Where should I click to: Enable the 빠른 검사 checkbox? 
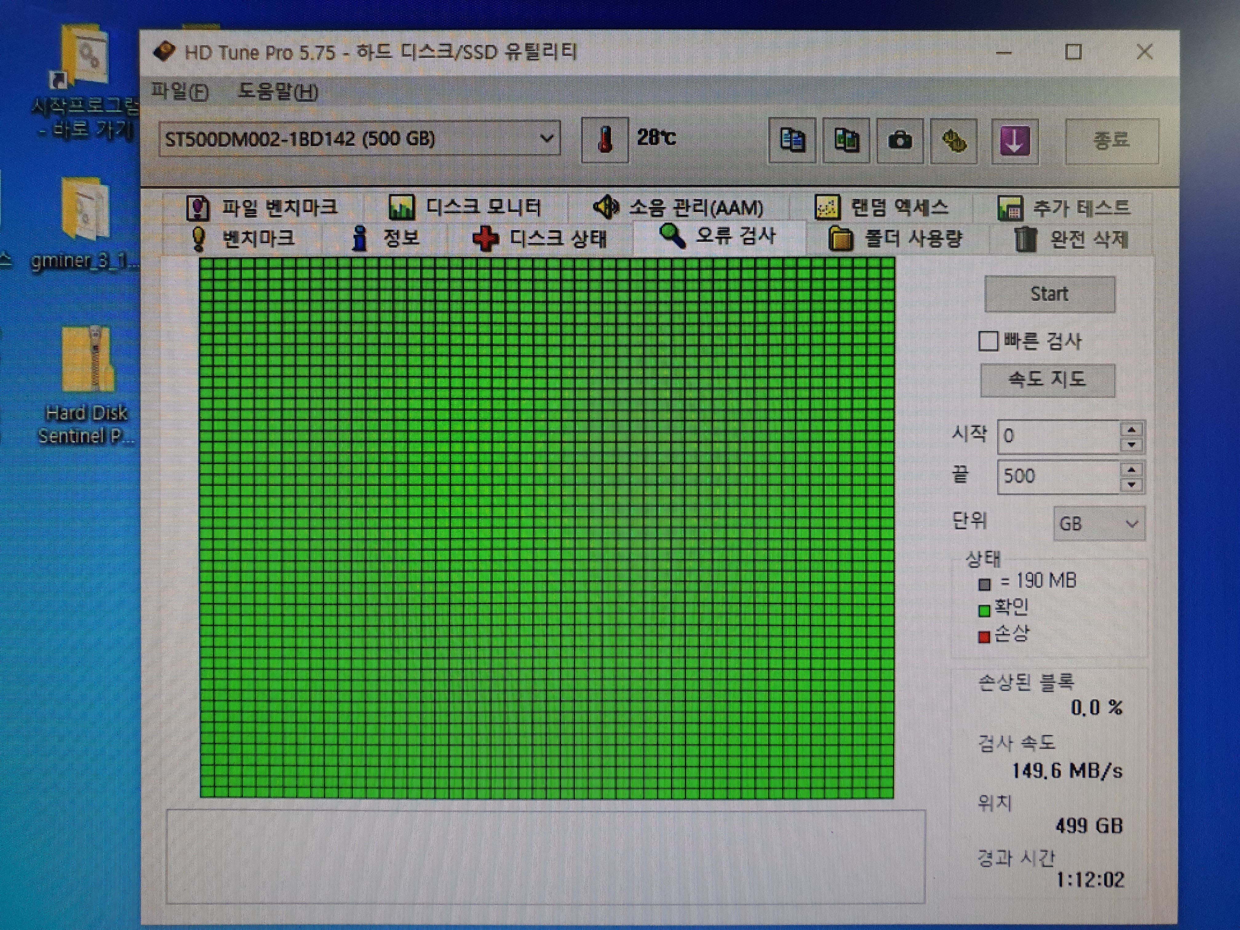point(988,341)
